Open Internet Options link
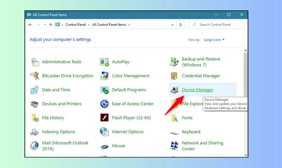This screenshot has height=168, width=282. point(128,132)
